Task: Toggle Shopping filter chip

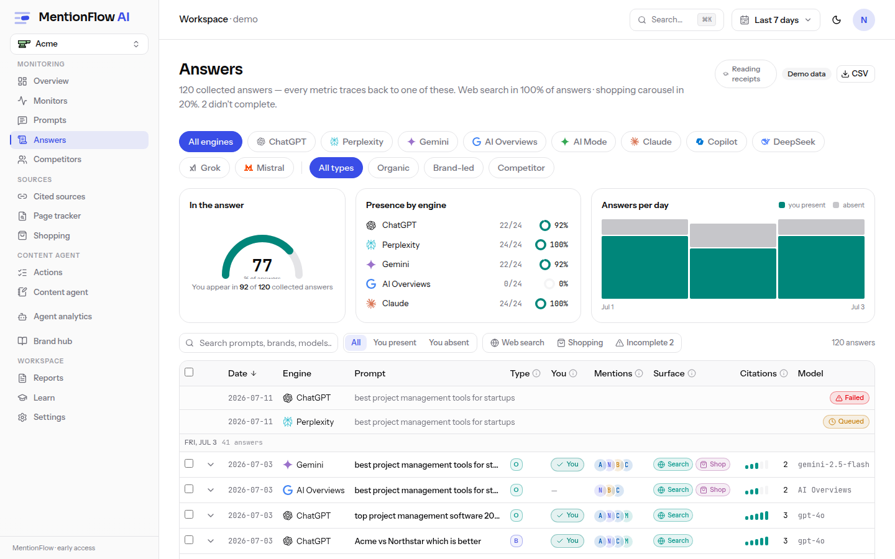Action: pyautogui.click(x=580, y=343)
